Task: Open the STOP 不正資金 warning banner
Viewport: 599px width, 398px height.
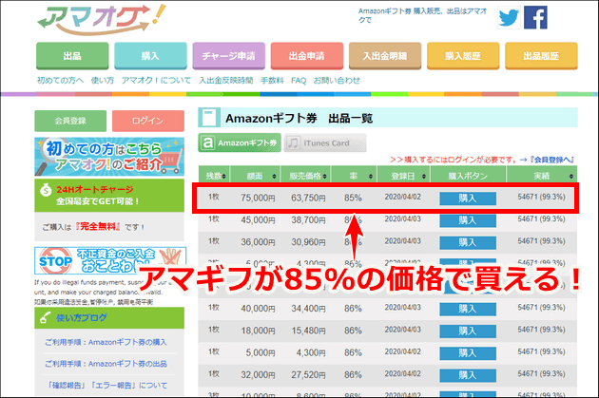Action: [x=110, y=260]
